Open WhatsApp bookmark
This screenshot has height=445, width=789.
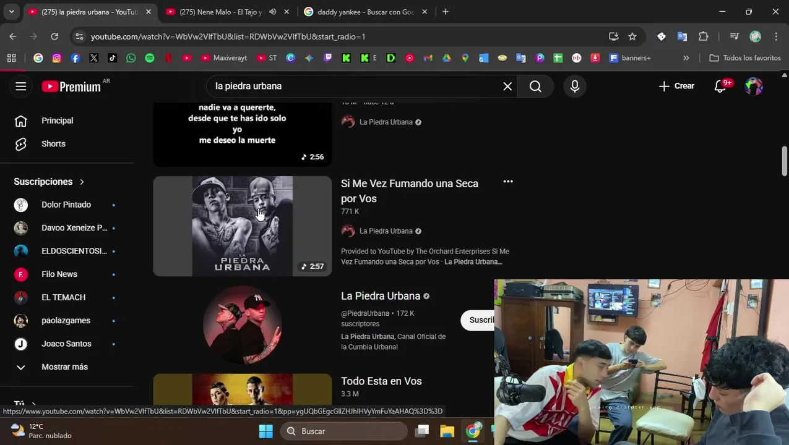(131, 58)
